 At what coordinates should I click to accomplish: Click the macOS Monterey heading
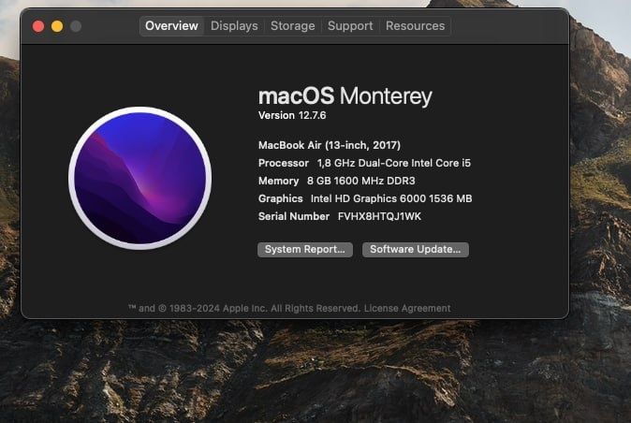tap(345, 96)
